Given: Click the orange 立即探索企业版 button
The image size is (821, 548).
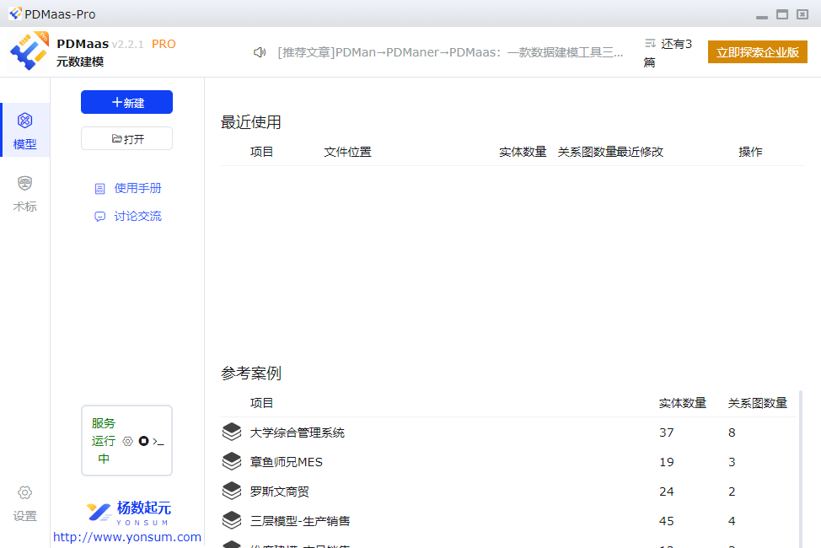Looking at the screenshot, I should pos(757,52).
